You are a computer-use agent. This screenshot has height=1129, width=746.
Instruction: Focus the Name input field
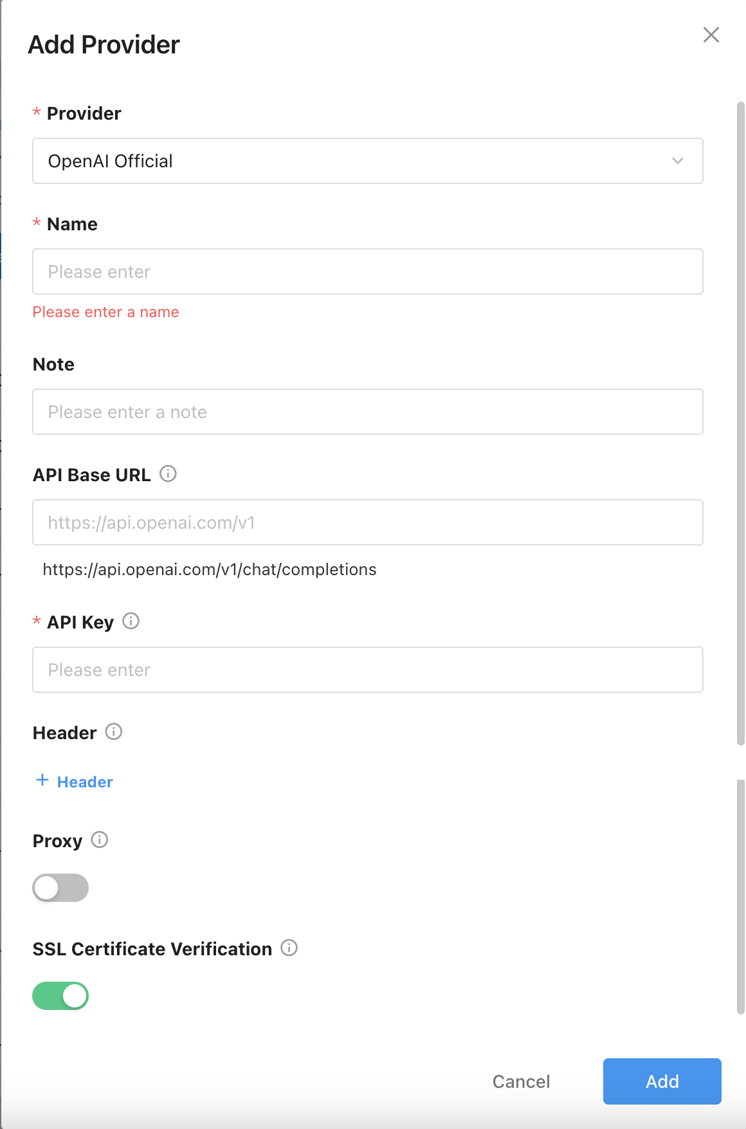coord(367,271)
